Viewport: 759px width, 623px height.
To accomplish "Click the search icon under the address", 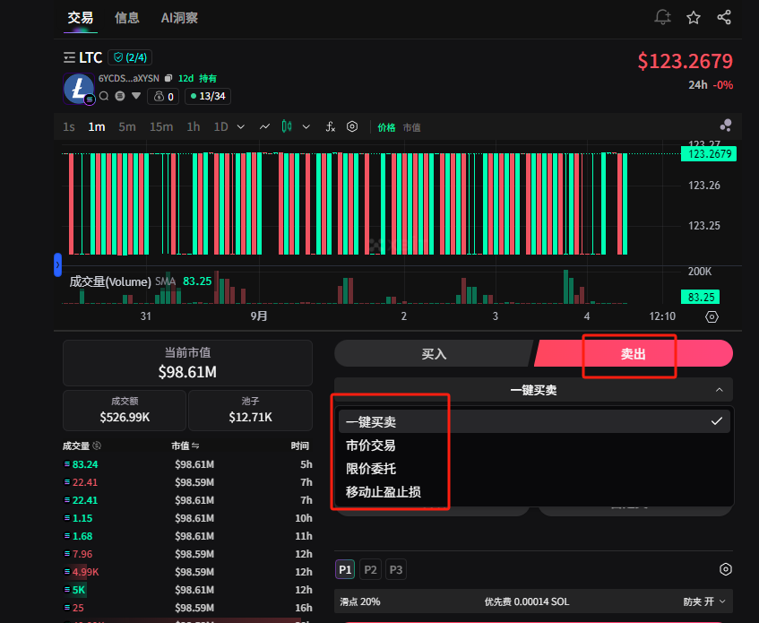I will [x=104, y=96].
